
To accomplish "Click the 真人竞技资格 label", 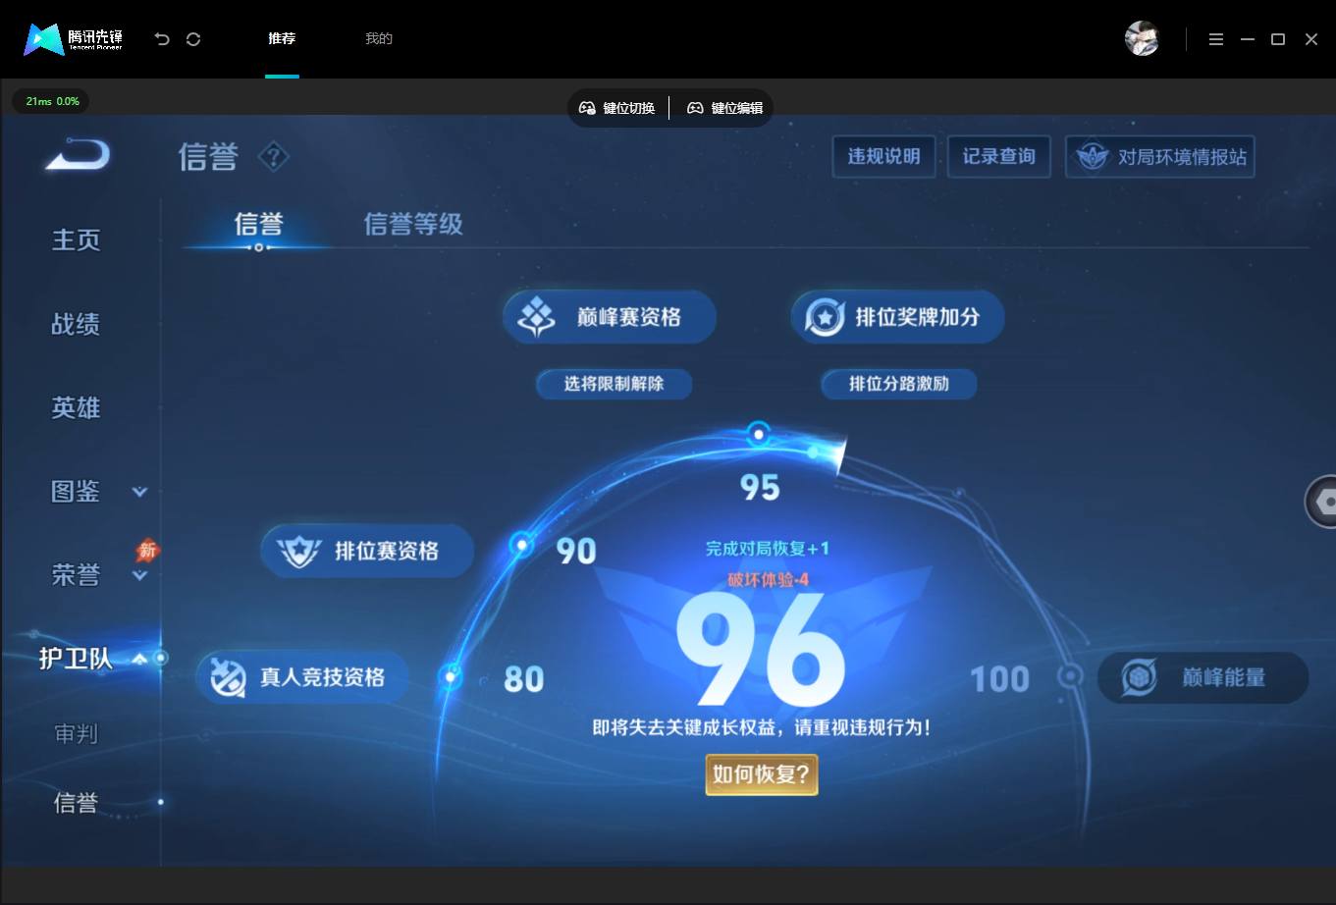I will pos(322,677).
